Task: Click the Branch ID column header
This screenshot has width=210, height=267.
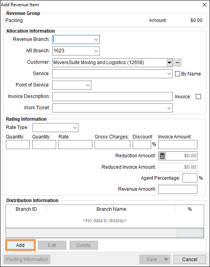Action: point(26,209)
